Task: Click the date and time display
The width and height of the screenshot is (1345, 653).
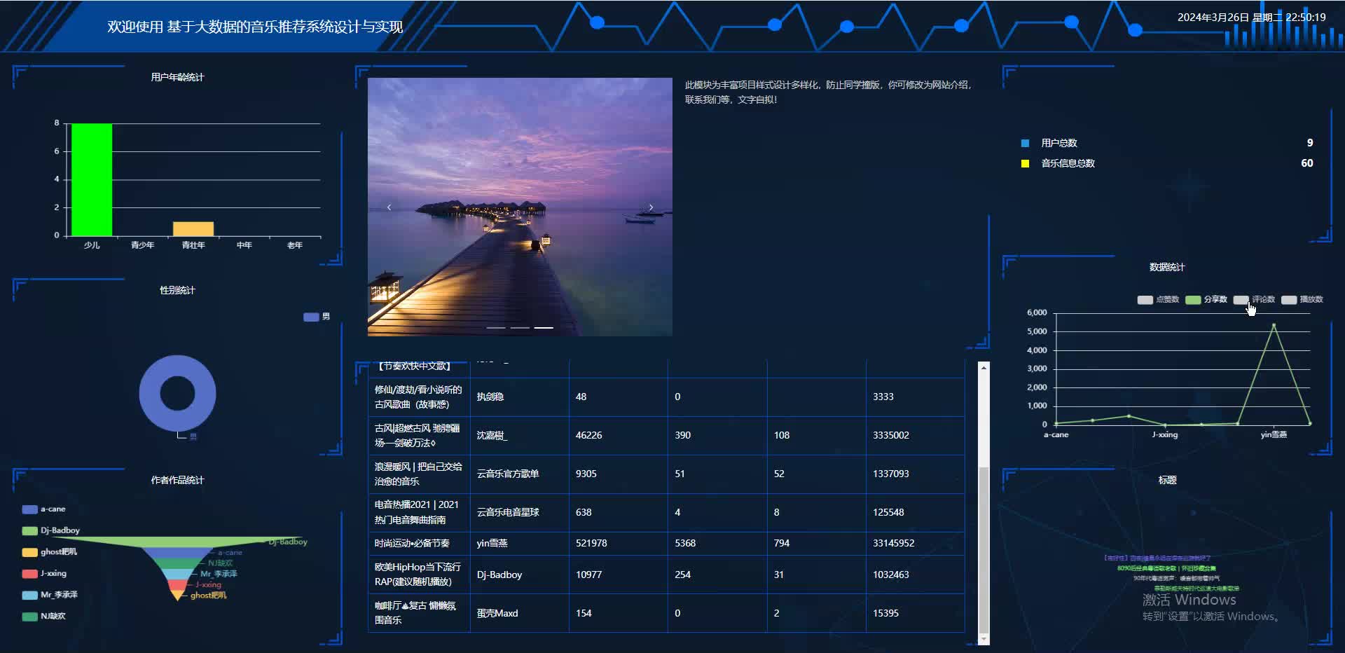Action: 1252,18
